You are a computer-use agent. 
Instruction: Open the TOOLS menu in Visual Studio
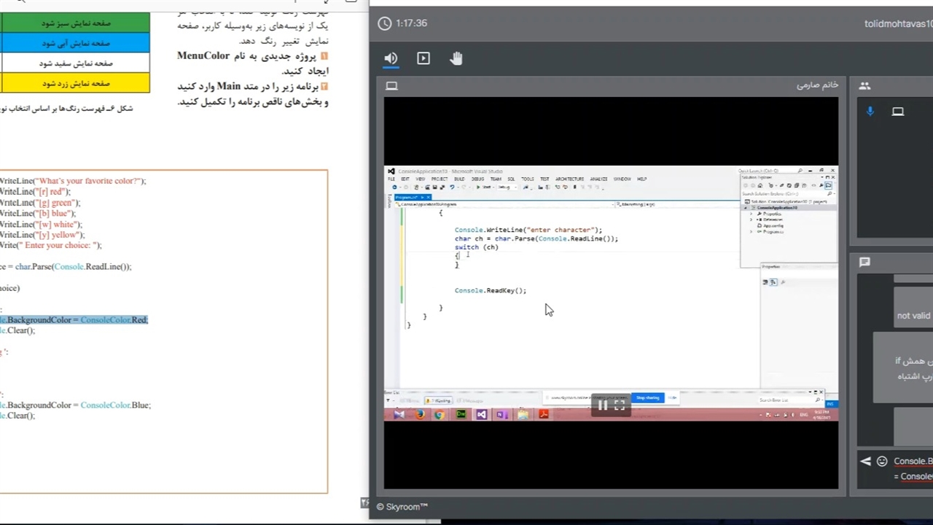coord(527,179)
